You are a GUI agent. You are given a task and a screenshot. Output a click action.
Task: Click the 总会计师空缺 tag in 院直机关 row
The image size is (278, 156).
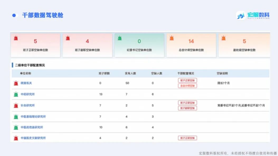187,86
